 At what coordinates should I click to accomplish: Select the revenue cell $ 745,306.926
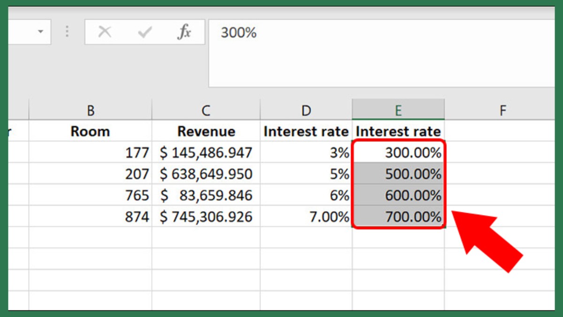coord(206,217)
